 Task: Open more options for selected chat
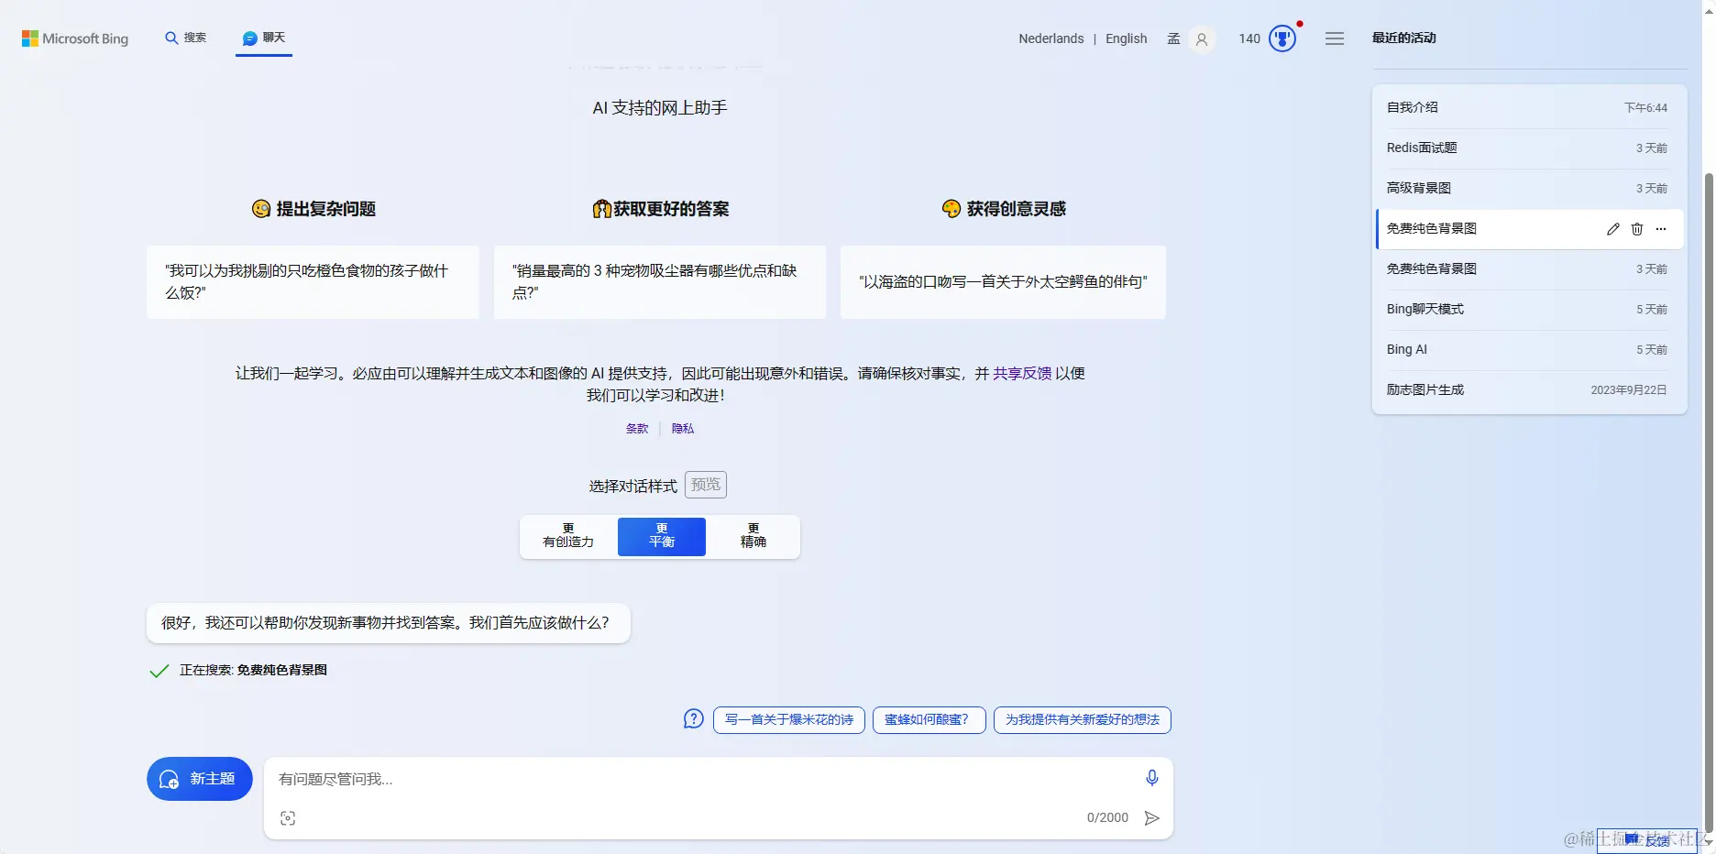[x=1661, y=229]
